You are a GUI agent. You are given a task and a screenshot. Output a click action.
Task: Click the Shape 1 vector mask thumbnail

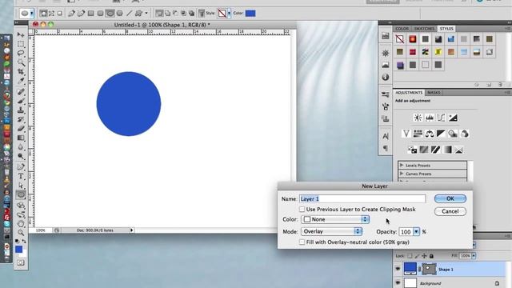[x=429, y=269]
